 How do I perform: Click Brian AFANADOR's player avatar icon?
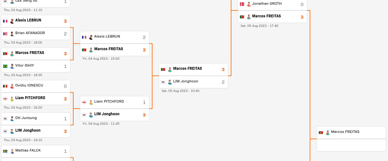12,34
